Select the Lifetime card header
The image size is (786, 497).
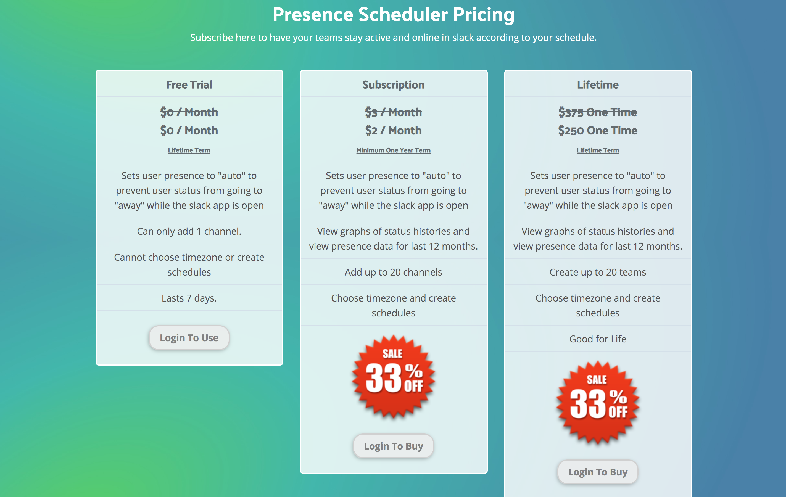(597, 84)
